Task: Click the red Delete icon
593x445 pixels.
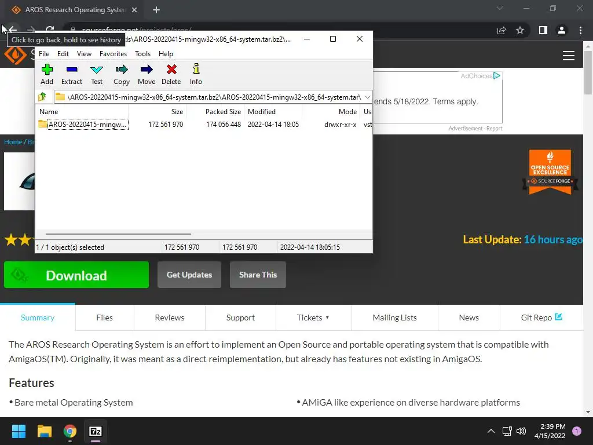Action: (x=171, y=74)
